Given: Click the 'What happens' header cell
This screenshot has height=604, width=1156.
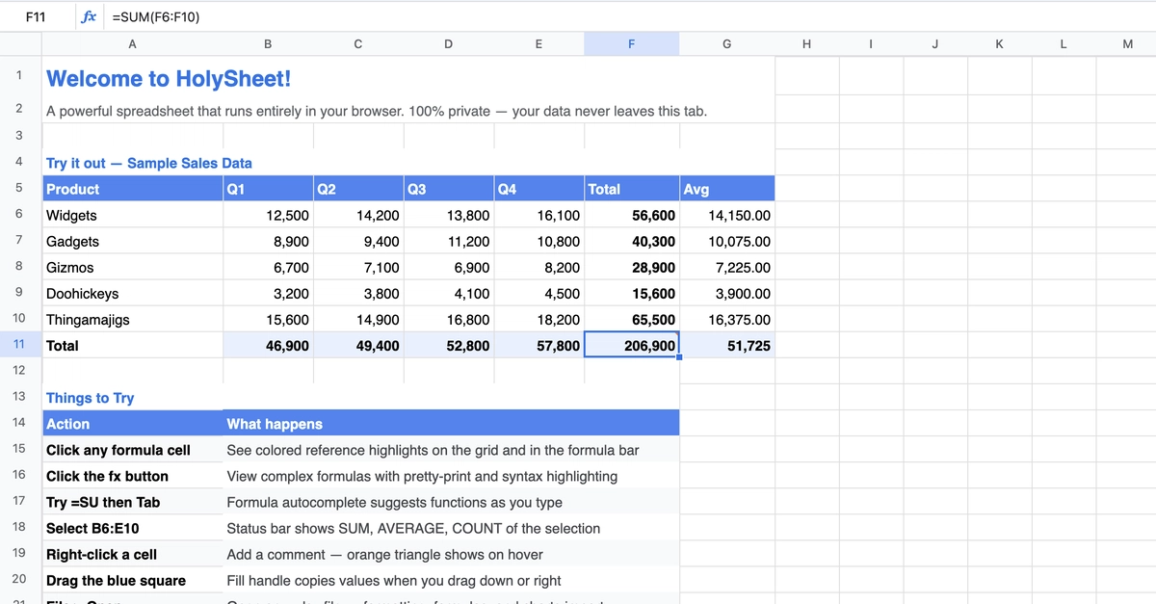Looking at the screenshot, I should click(451, 423).
